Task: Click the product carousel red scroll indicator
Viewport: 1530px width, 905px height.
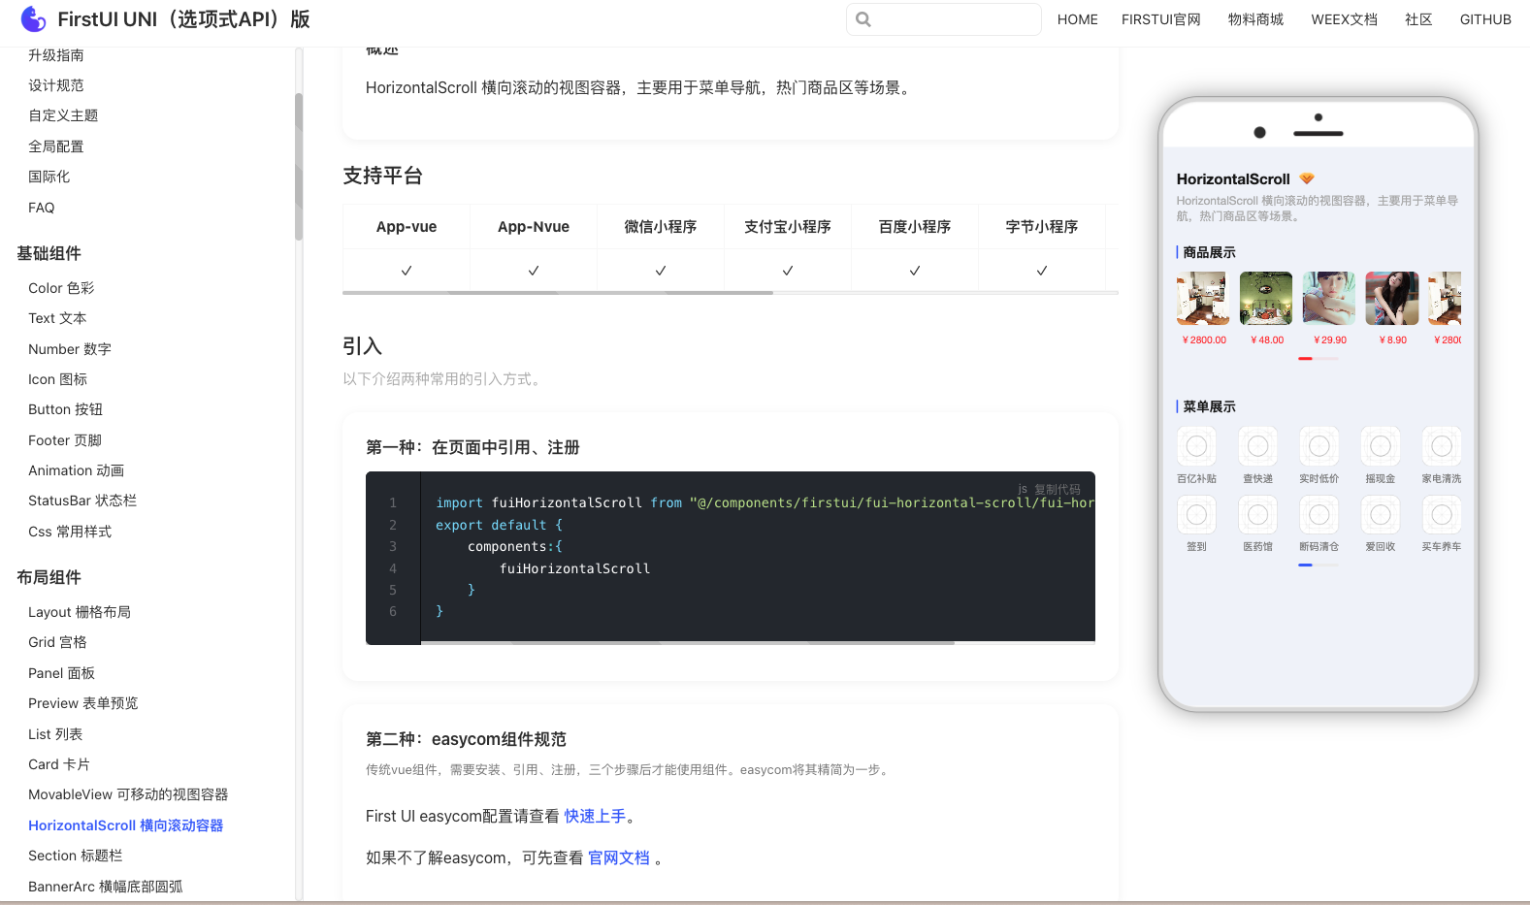Action: pyautogui.click(x=1306, y=359)
